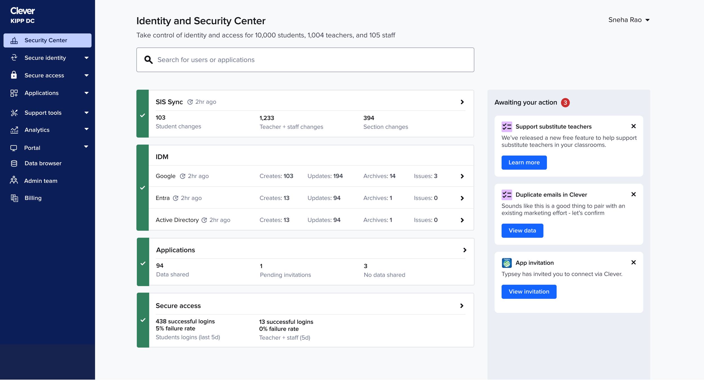Screen dimensions: 704x381
Task: Open Google IDM row details chevron
Action: [462, 176]
